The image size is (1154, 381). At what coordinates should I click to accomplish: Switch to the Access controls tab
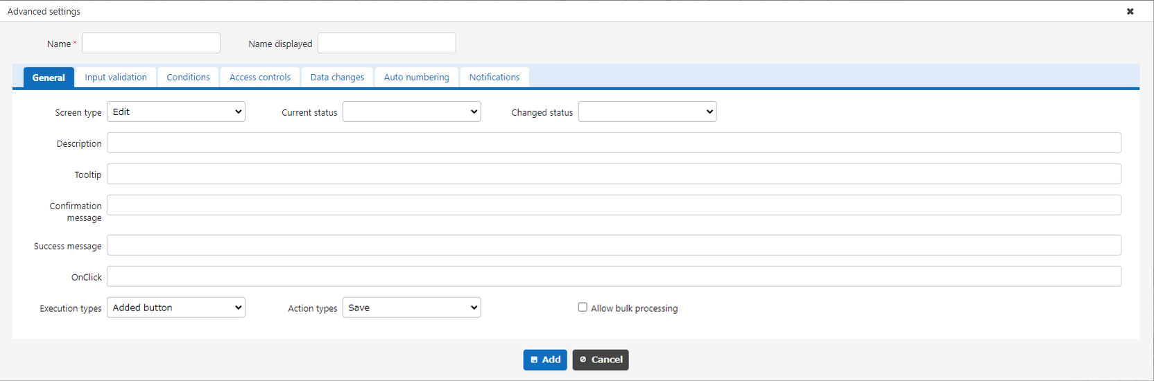pyautogui.click(x=260, y=78)
